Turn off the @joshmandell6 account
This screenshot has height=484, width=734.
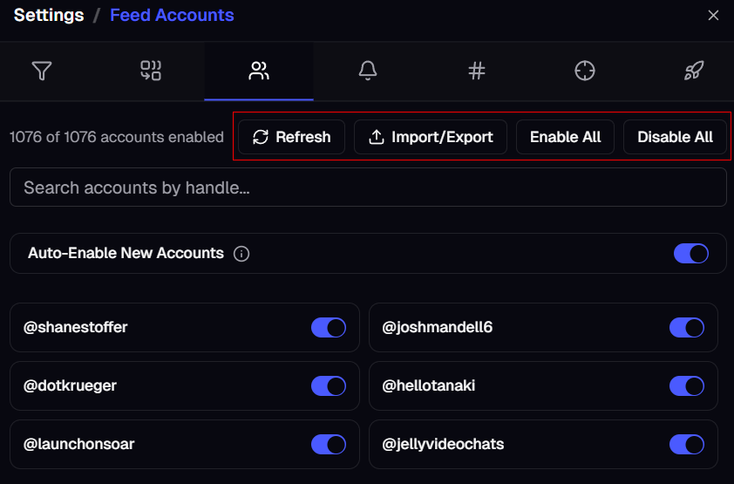(686, 328)
